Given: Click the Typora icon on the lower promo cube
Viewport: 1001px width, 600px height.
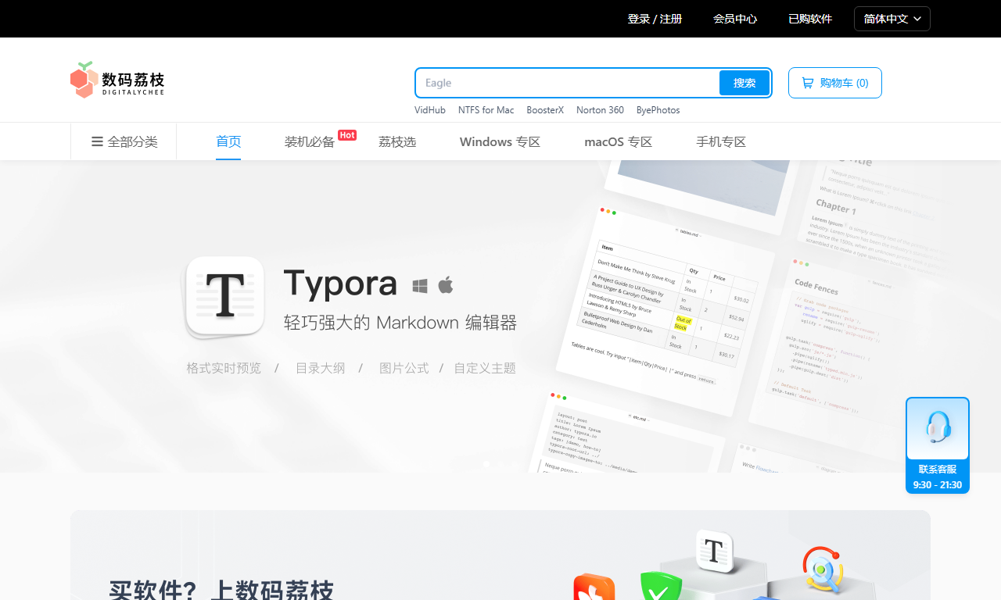Looking at the screenshot, I should pyautogui.click(x=713, y=551).
